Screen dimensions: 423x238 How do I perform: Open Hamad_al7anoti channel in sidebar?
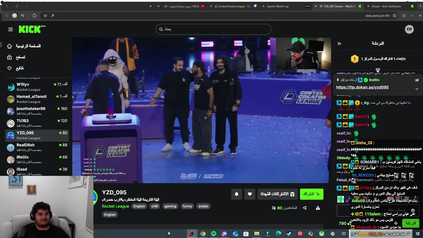(37, 99)
